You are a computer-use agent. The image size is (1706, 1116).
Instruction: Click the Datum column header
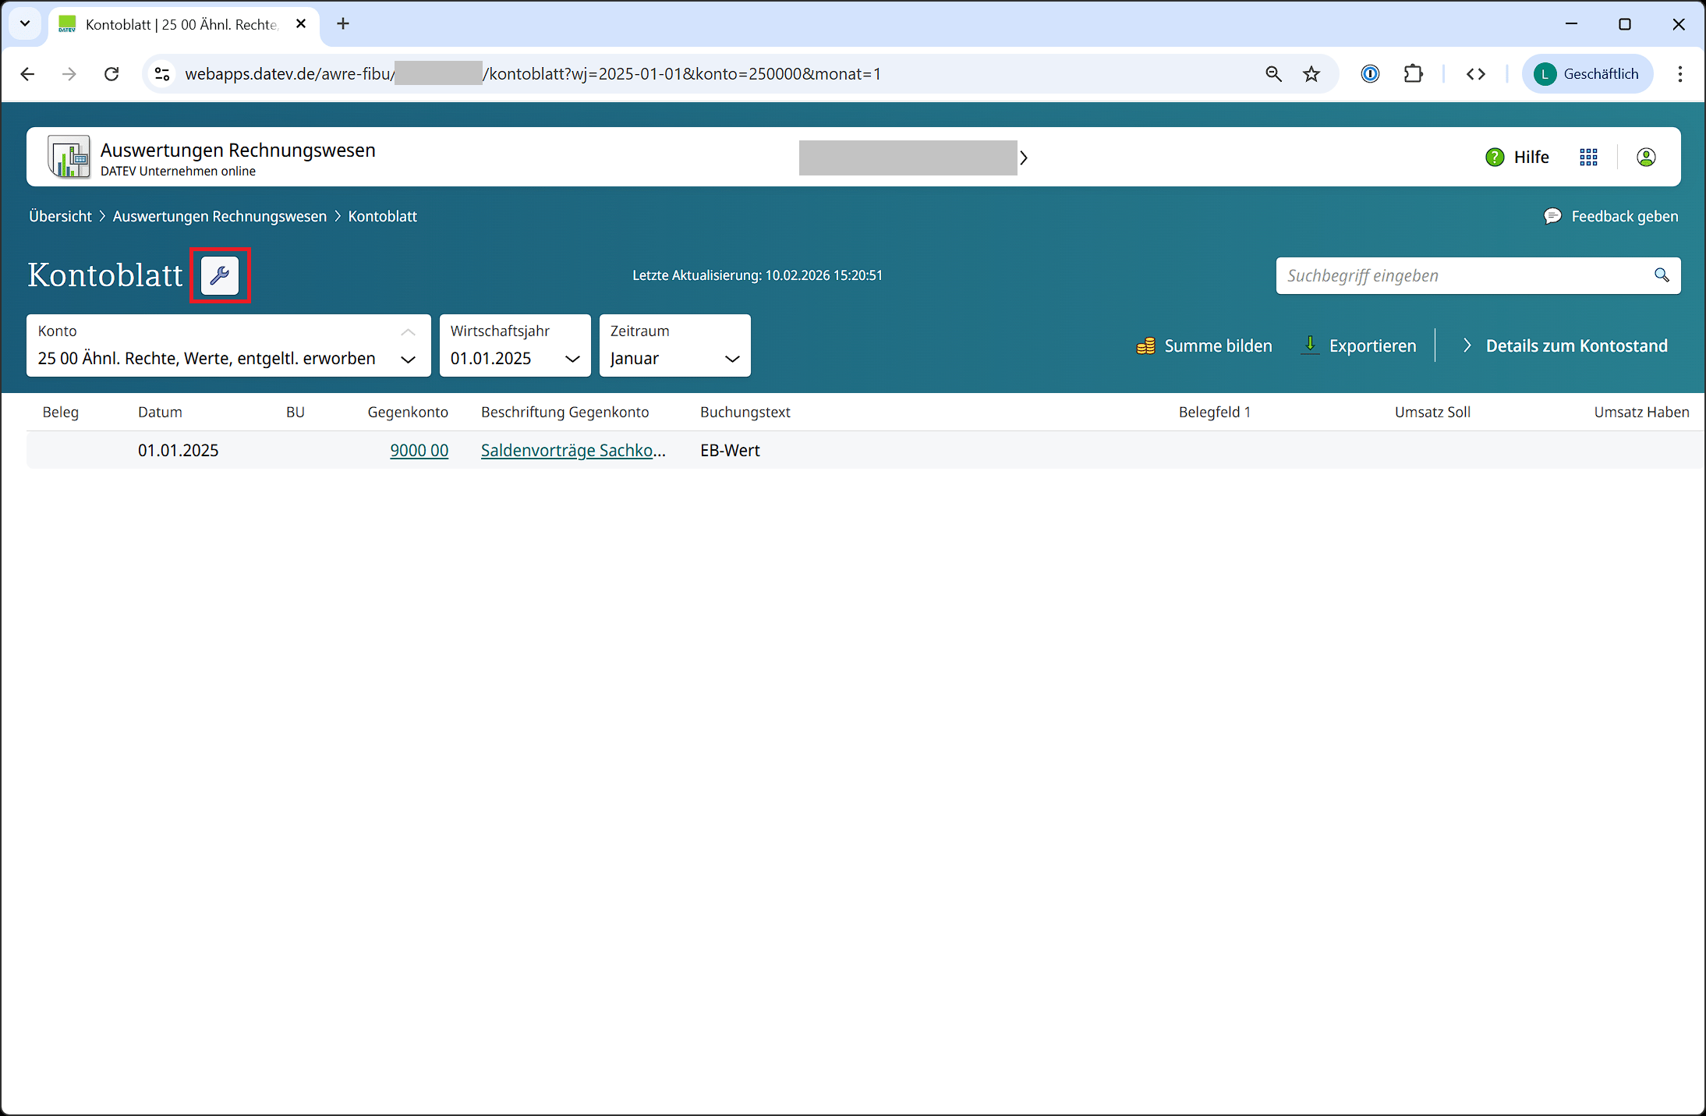(x=160, y=412)
